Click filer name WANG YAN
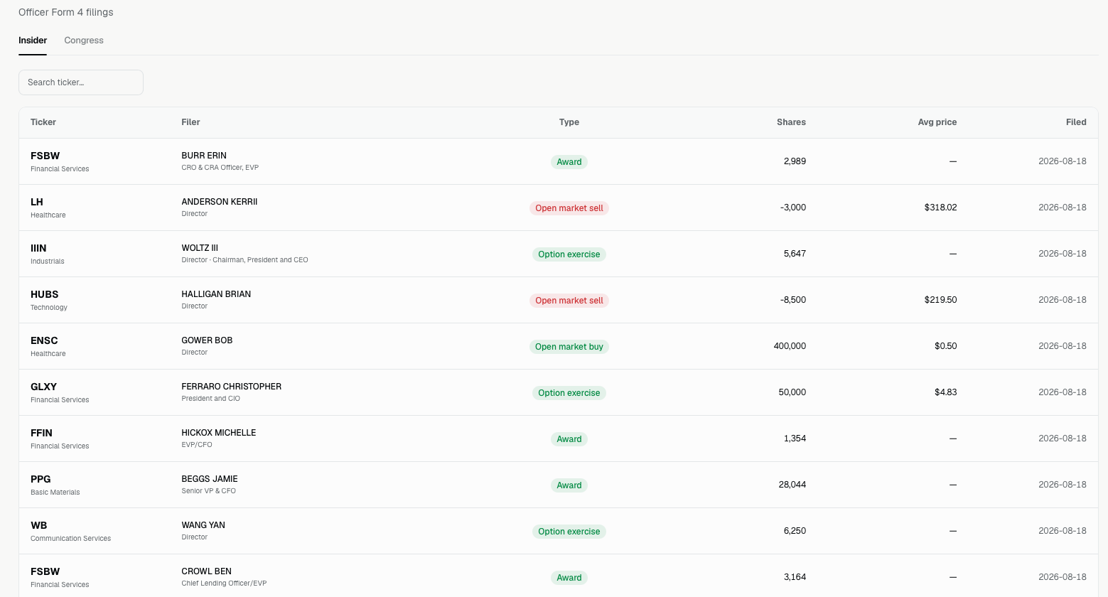The height and width of the screenshot is (597, 1108). click(203, 525)
